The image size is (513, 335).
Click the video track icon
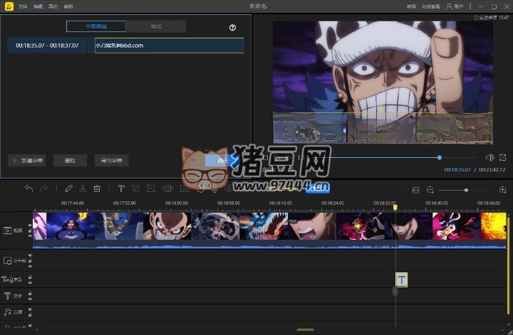(x=8, y=230)
